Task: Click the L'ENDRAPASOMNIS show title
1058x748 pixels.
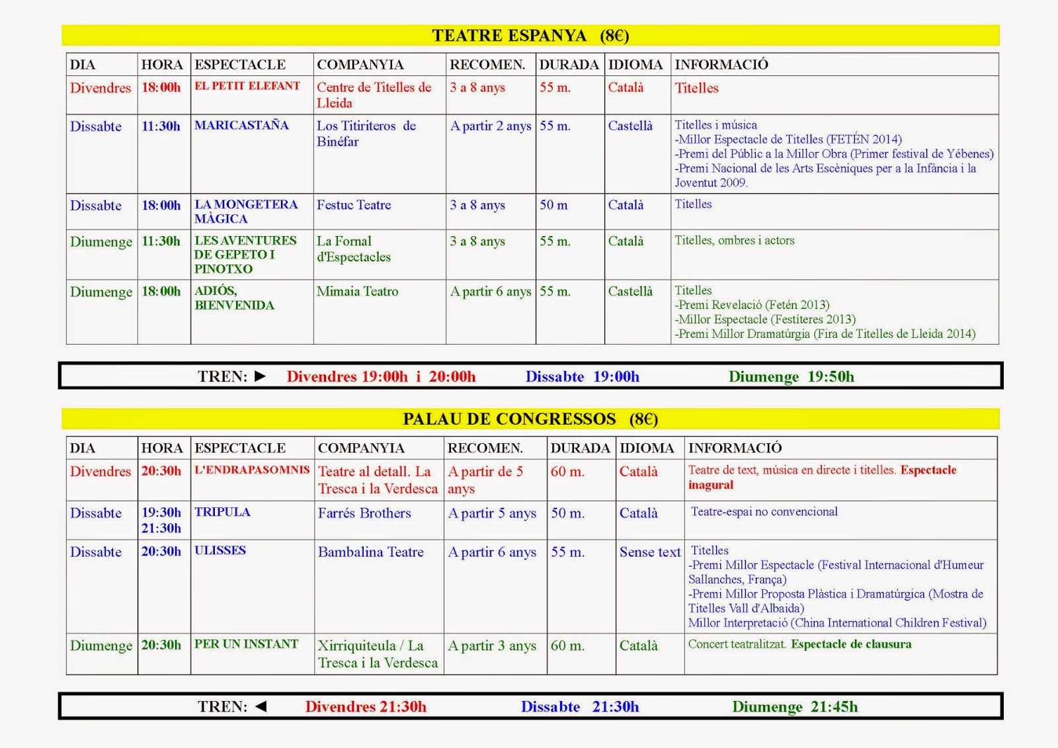Action: (x=252, y=470)
